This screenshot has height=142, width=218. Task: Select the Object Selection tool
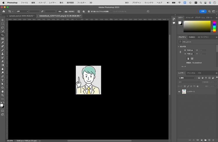click(3, 31)
